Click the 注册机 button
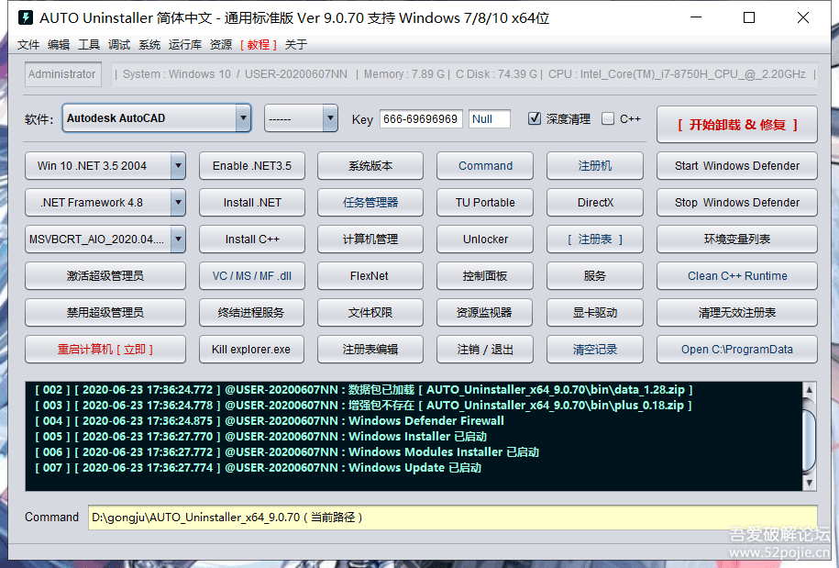The width and height of the screenshot is (839, 568). [595, 166]
